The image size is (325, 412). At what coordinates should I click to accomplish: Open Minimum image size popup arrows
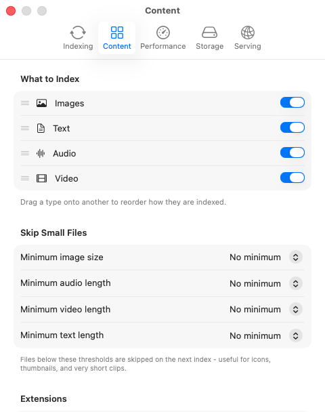click(296, 257)
